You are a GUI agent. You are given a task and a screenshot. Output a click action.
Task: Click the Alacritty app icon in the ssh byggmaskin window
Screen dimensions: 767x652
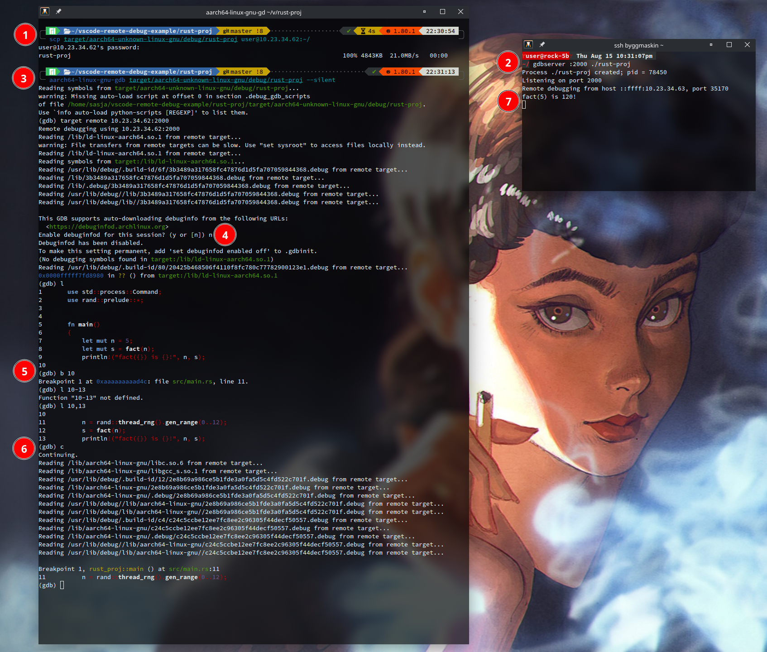(528, 44)
